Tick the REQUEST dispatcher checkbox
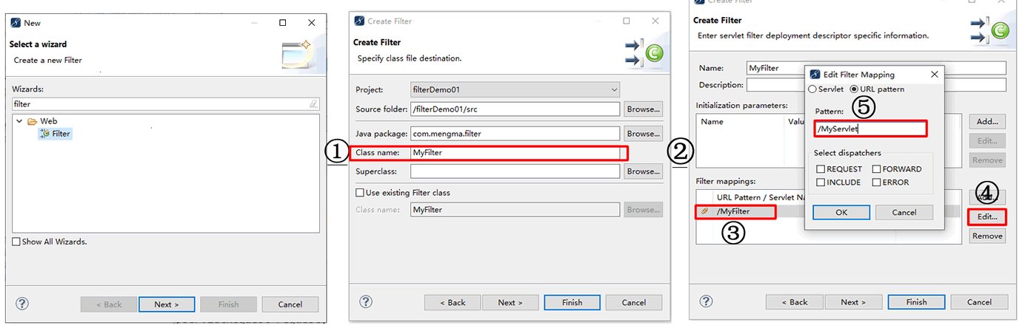1025x328 pixels. click(x=821, y=169)
